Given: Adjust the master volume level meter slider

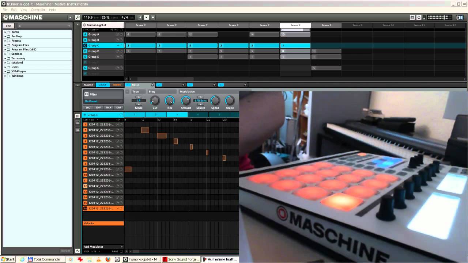Looking at the screenshot, I should (440, 17).
